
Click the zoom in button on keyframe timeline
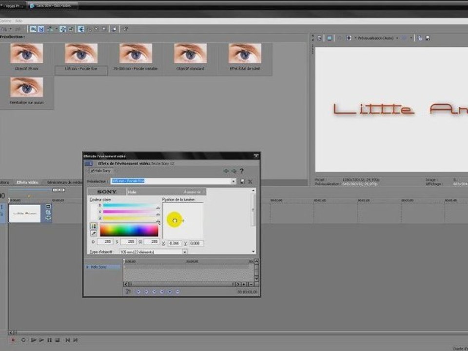coord(244,284)
